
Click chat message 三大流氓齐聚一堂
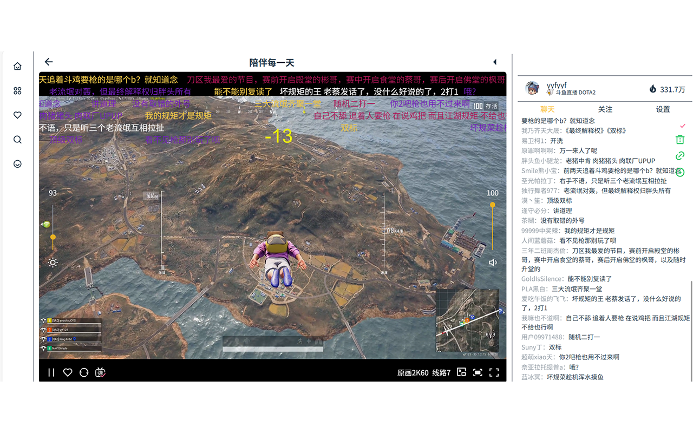577,289
